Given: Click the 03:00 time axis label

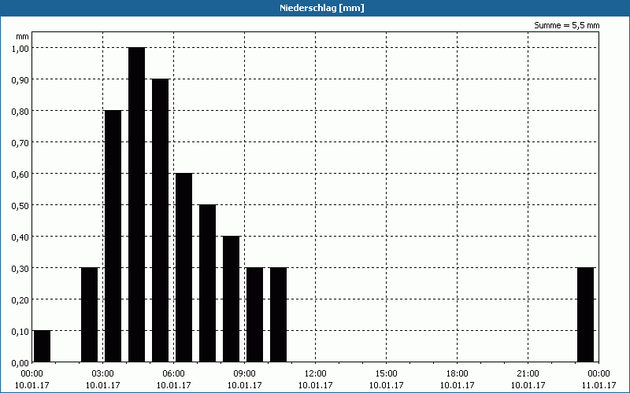Looking at the screenshot, I should pyautogui.click(x=103, y=374).
